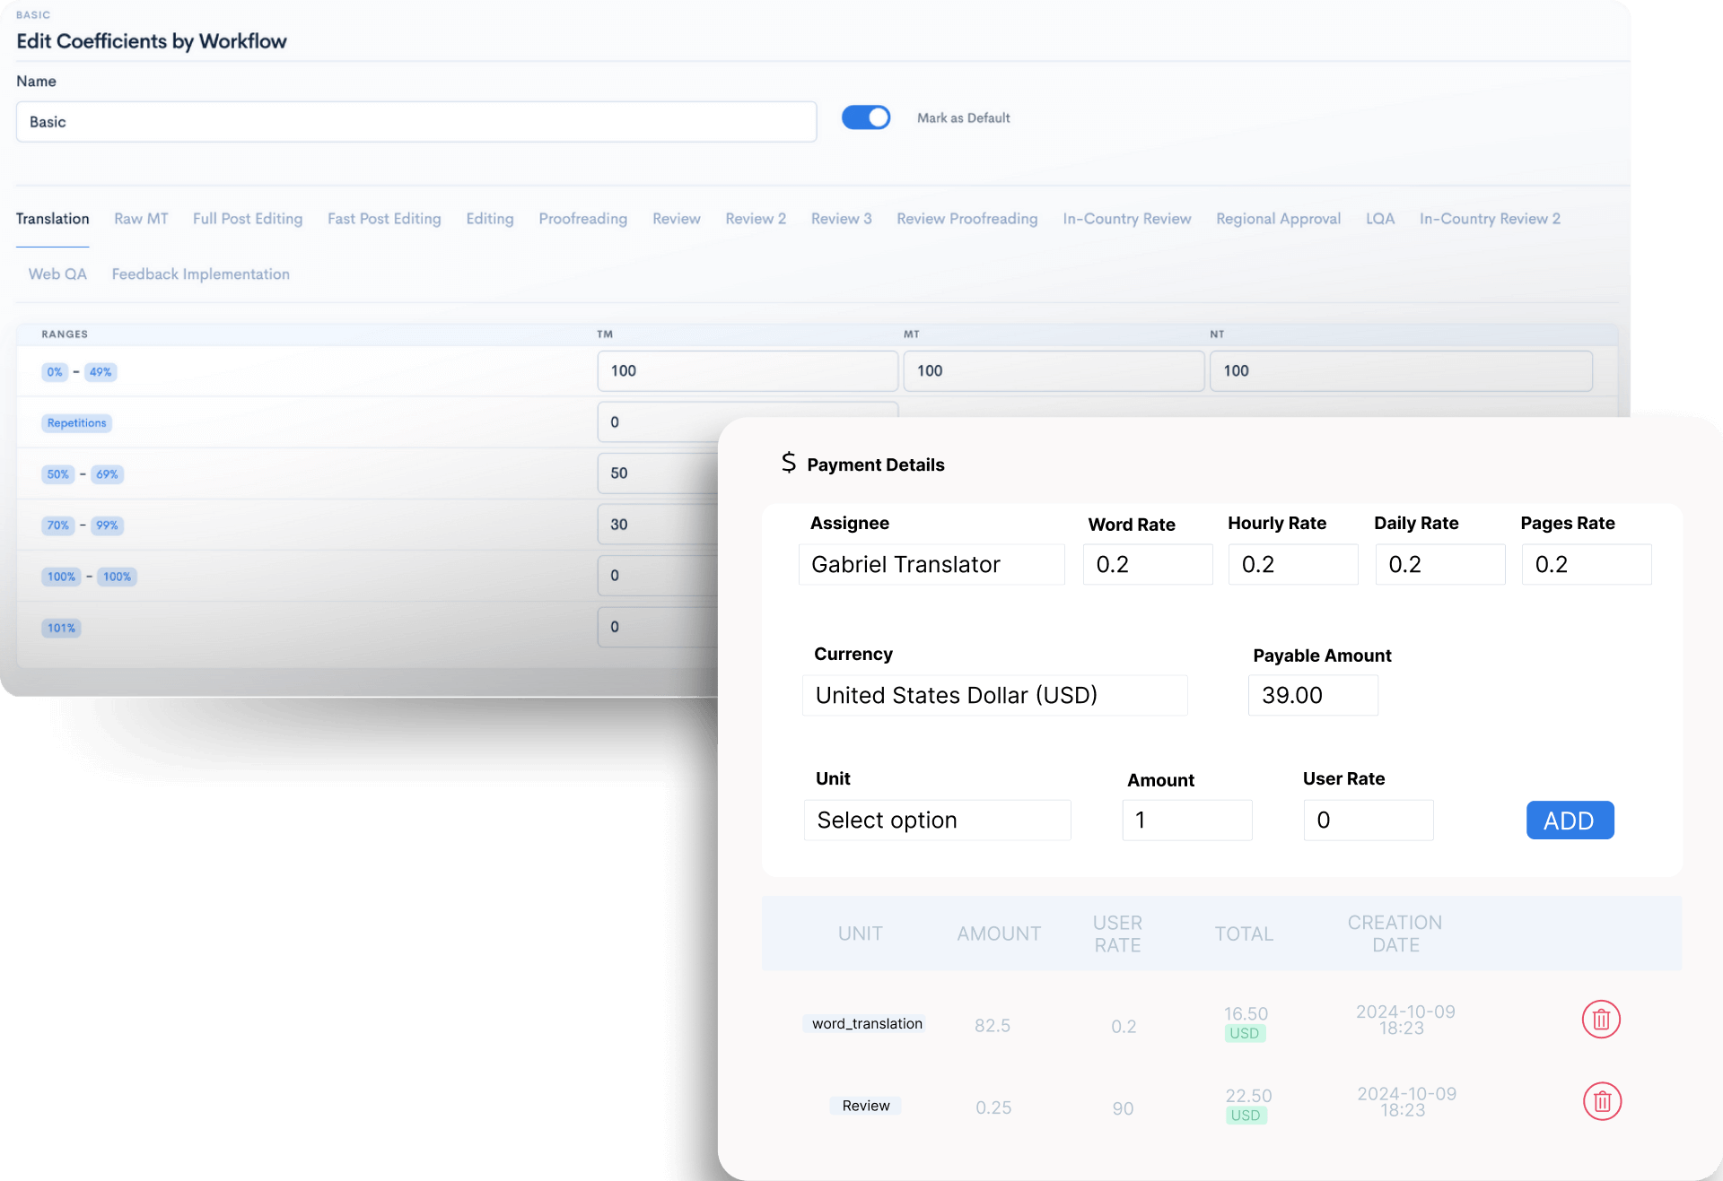Click the Name field containing Basic

click(x=415, y=122)
